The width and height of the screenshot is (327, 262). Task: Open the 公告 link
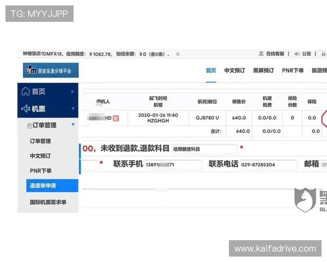(x=306, y=54)
